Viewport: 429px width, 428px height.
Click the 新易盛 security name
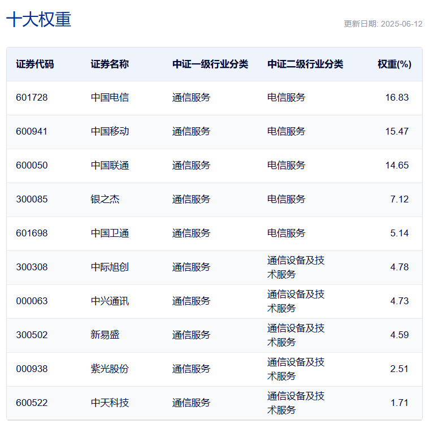pyautogui.click(x=105, y=335)
